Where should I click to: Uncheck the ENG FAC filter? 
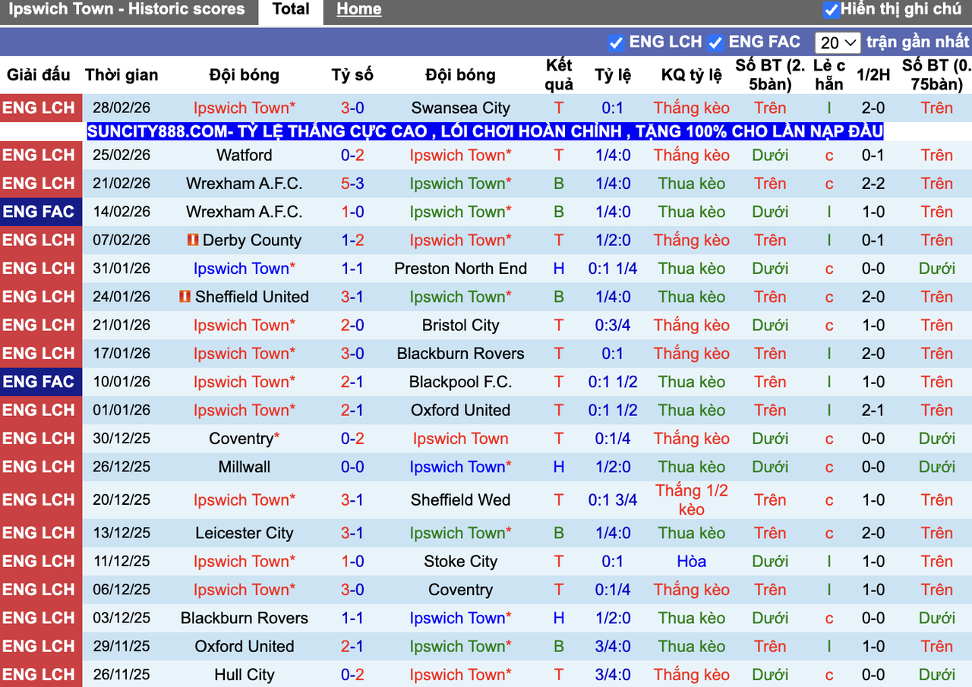(715, 42)
